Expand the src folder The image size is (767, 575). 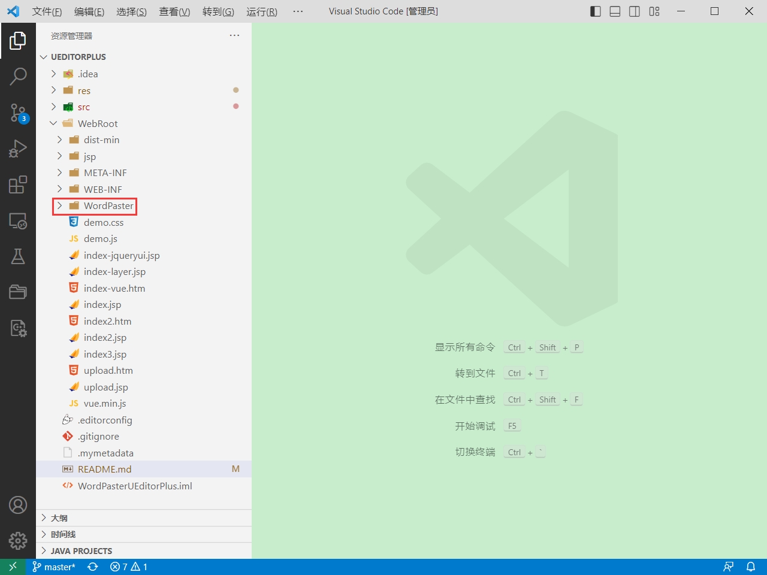pyautogui.click(x=144, y=107)
